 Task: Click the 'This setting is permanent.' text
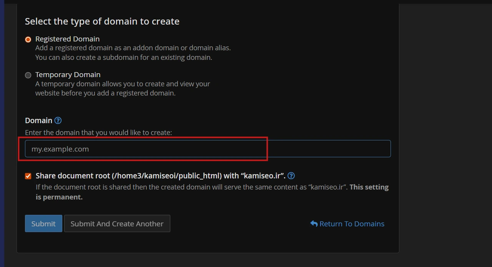pyautogui.click(x=212, y=192)
